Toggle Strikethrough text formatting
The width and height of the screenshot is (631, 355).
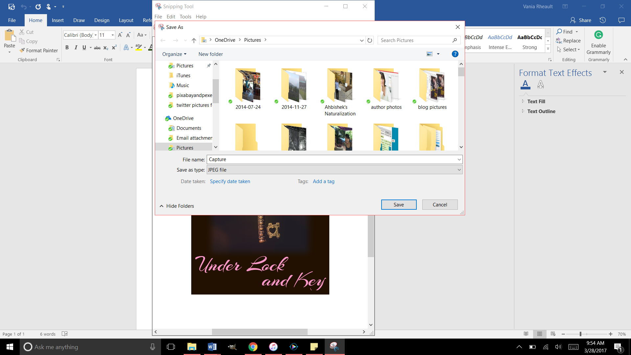point(97,48)
